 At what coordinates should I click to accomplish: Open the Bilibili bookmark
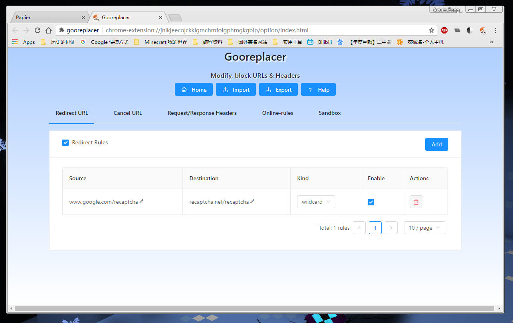(x=319, y=42)
